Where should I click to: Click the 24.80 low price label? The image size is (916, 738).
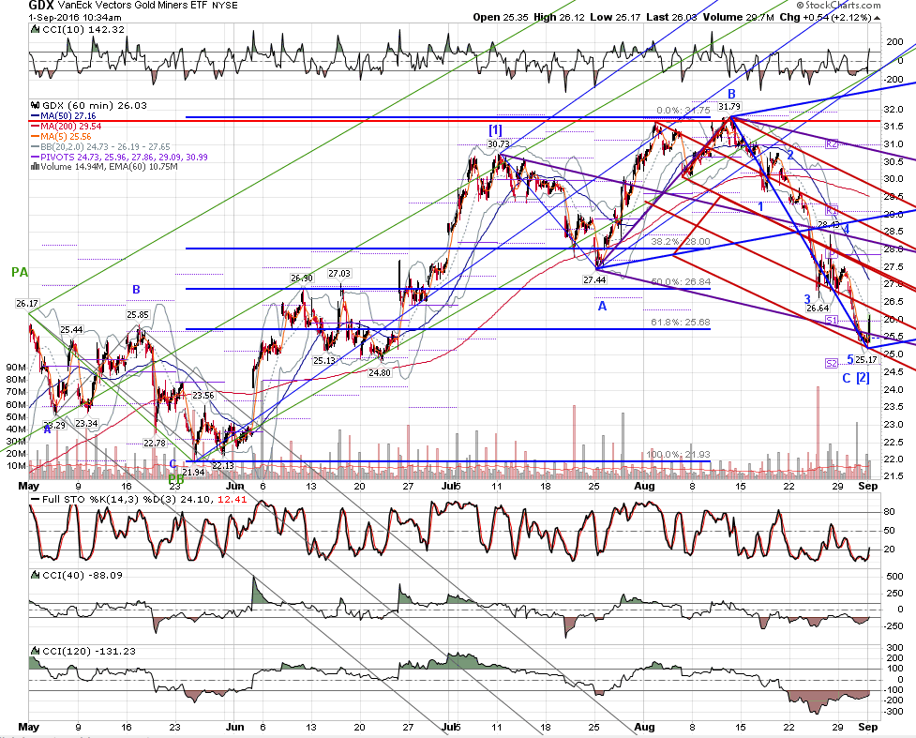tap(379, 373)
